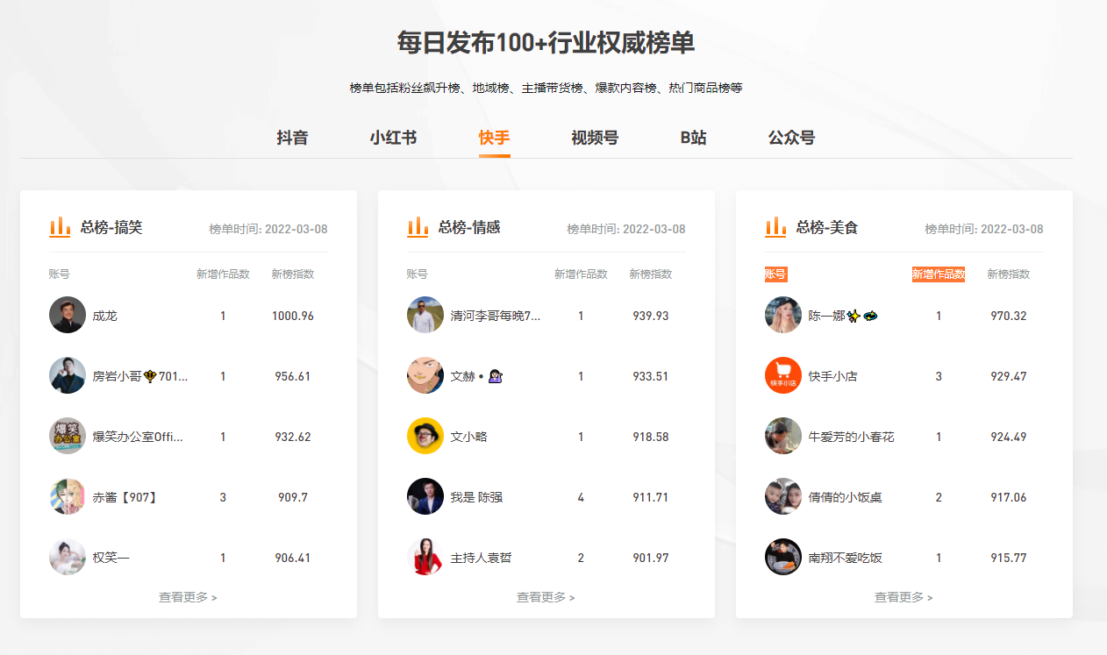Select account name 赤酱【907】
1107x655 pixels.
point(125,497)
